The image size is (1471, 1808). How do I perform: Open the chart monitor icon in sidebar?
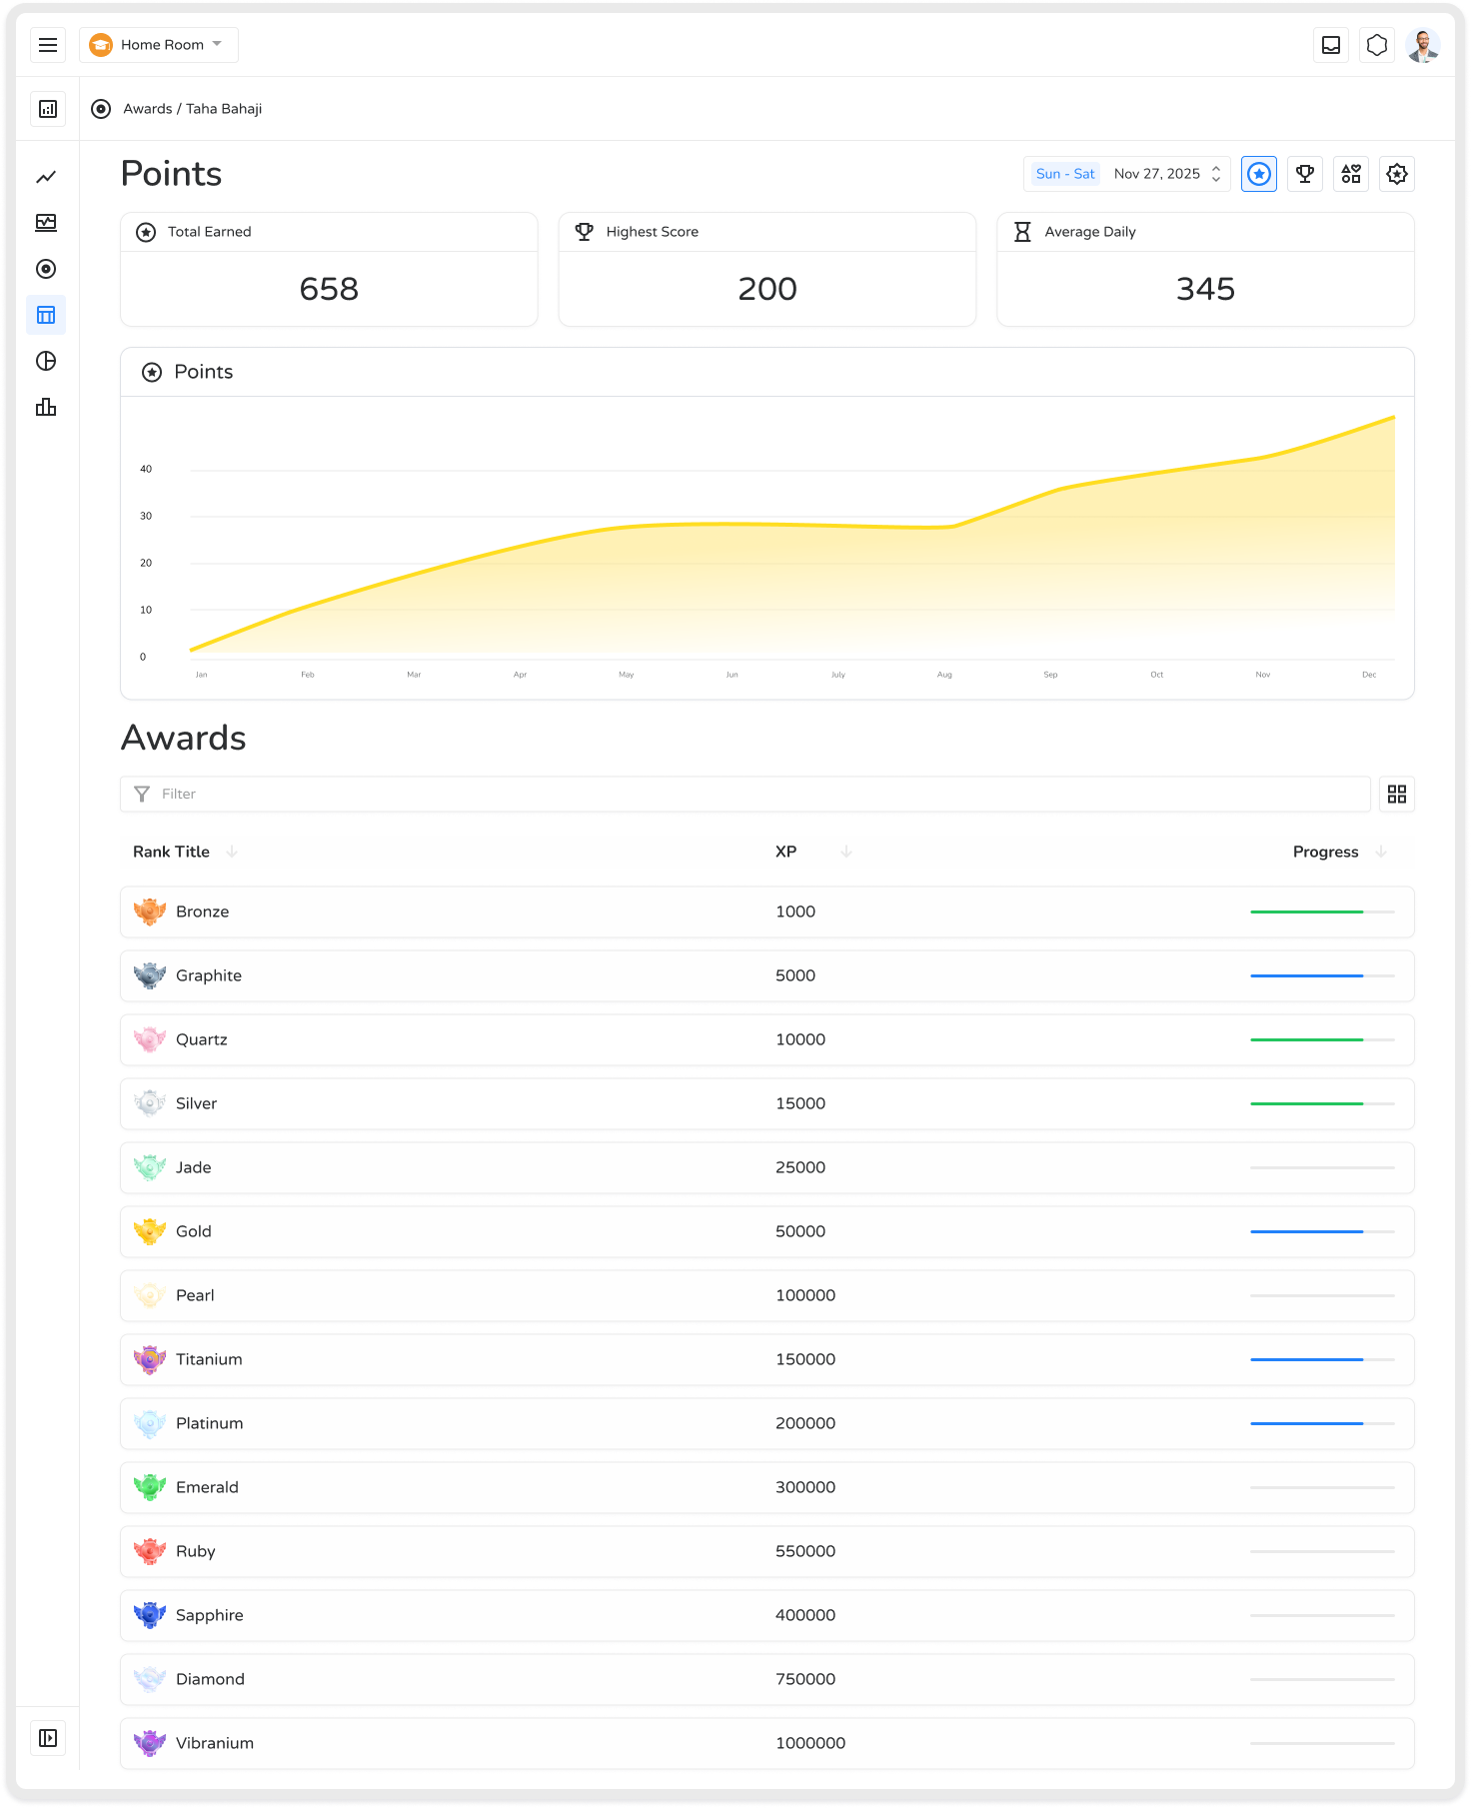point(46,223)
